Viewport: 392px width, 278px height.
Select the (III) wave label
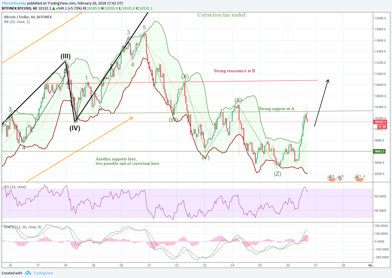[x=66, y=56]
